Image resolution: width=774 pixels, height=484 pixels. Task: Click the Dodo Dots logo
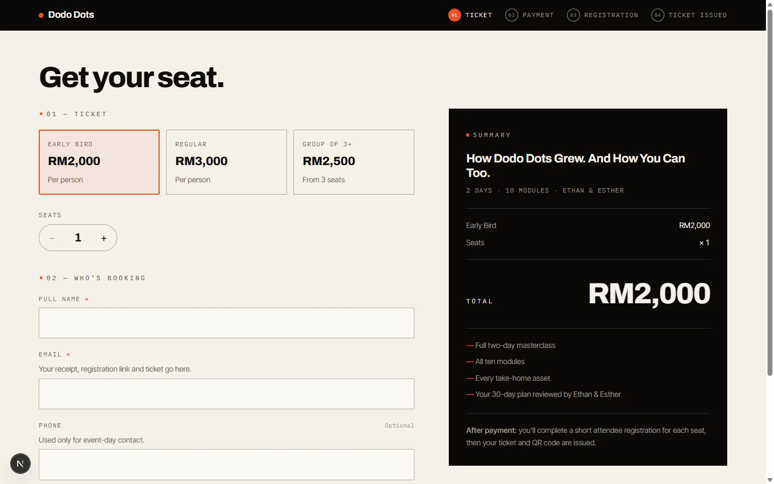(x=66, y=15)
